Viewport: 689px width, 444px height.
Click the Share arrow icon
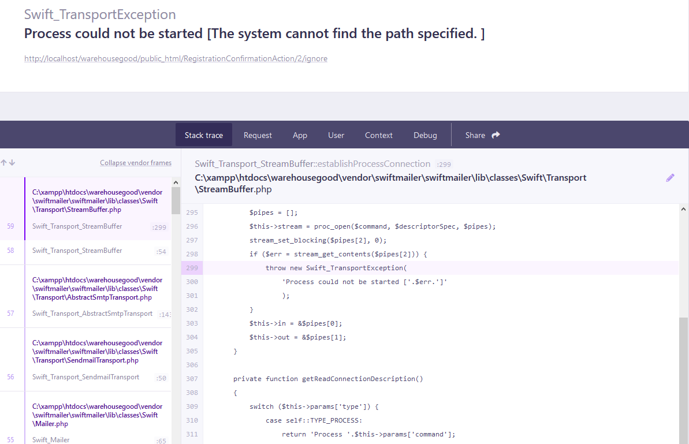click(496, 135)
